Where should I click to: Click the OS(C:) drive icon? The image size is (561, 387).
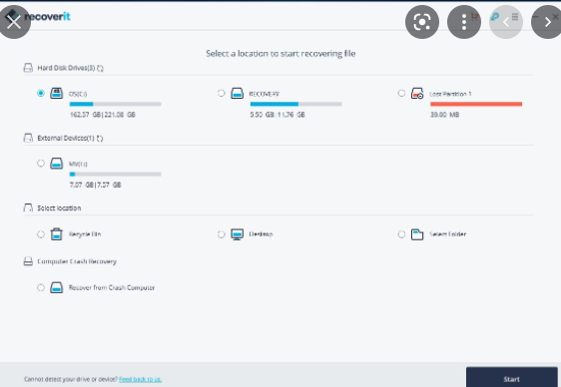tap(57, 94)
